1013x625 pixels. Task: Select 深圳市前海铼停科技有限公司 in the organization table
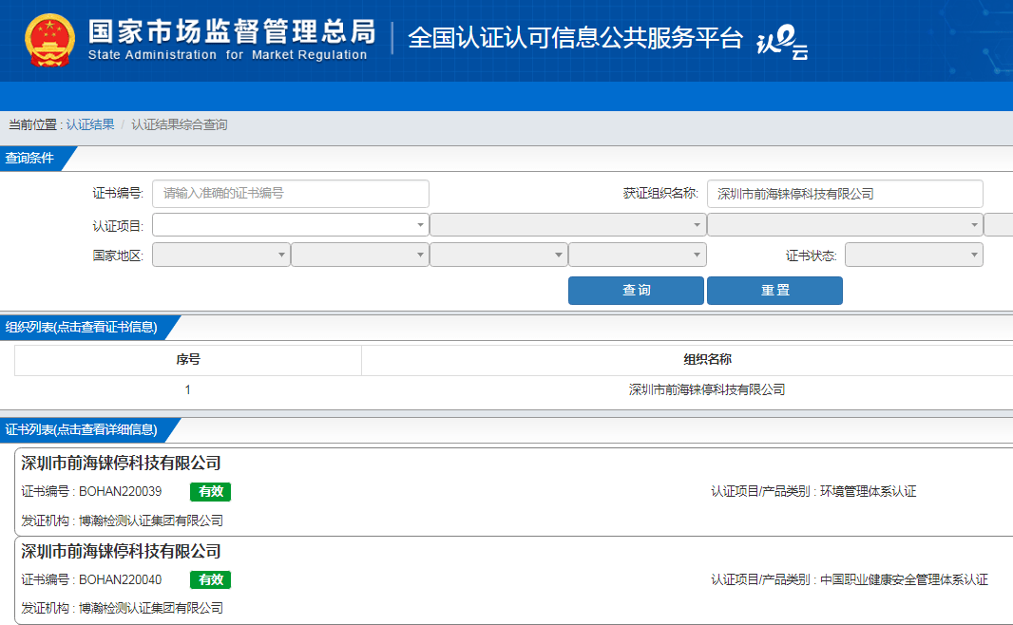707,390
